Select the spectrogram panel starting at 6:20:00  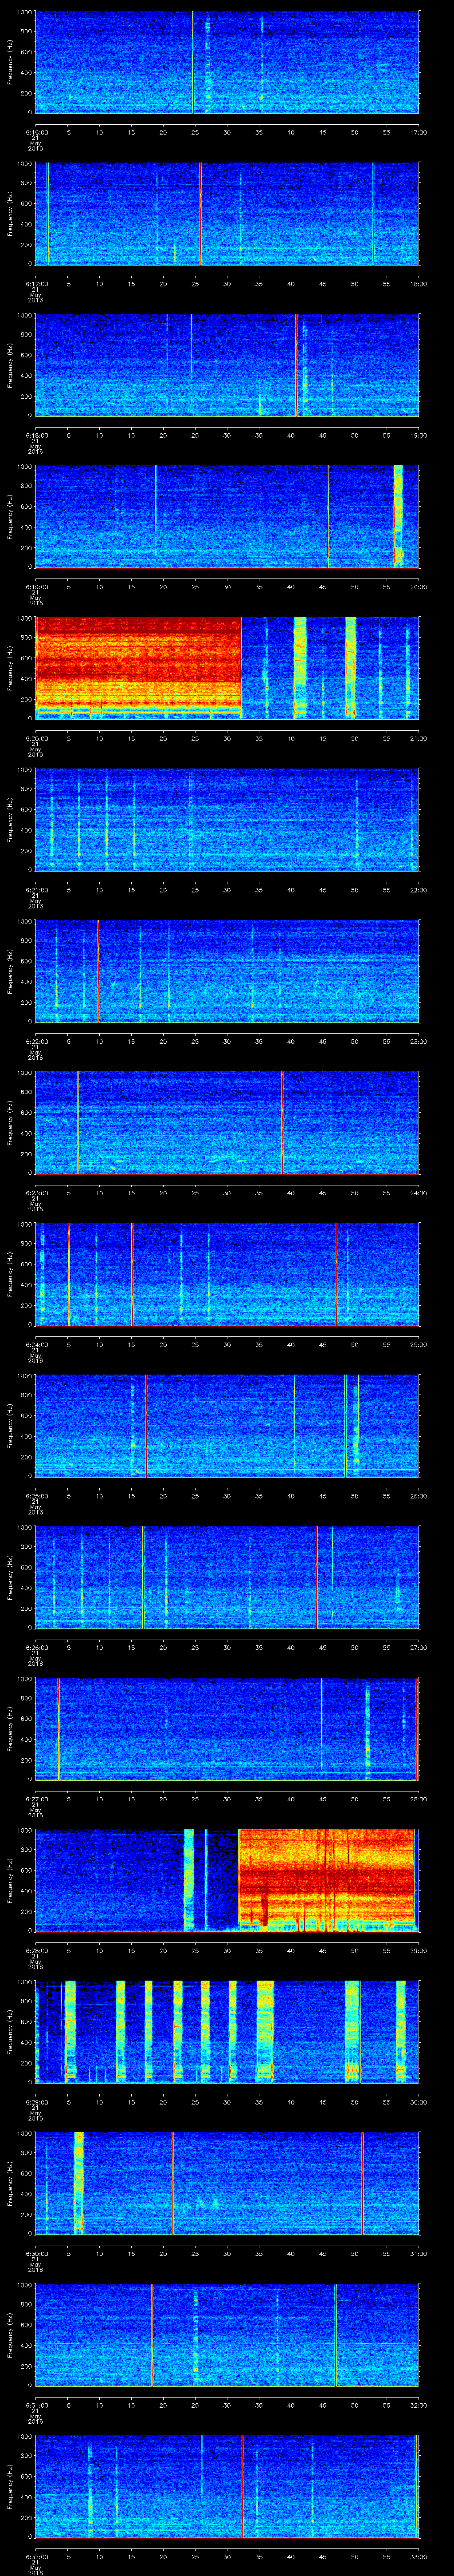click(x=227, y=668)
